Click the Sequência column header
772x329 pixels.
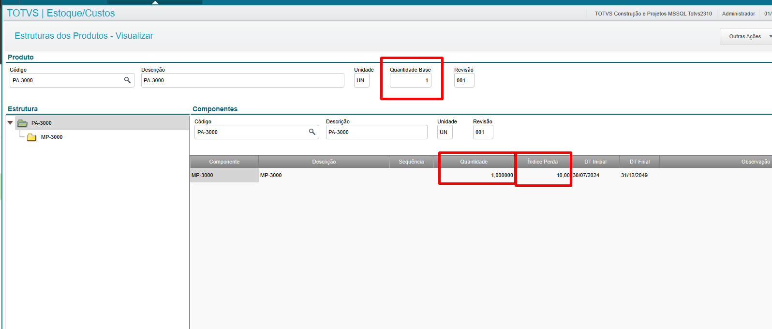click(x=411, y=162)
